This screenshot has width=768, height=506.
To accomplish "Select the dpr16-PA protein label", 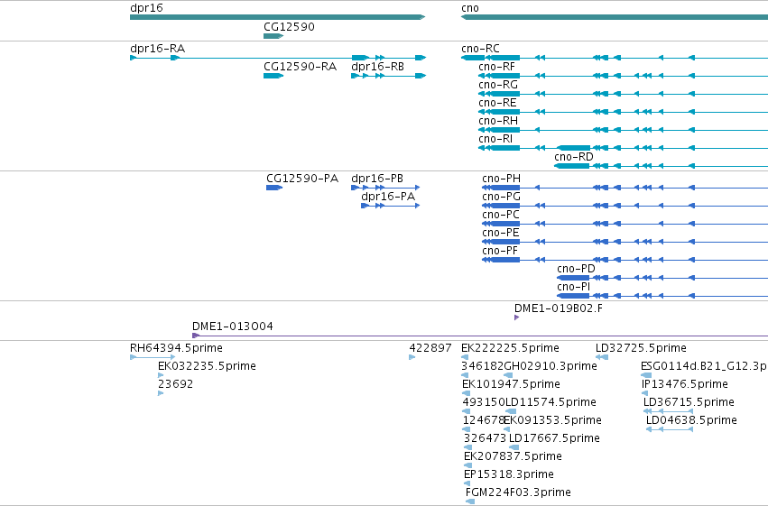I will point(388,197).
